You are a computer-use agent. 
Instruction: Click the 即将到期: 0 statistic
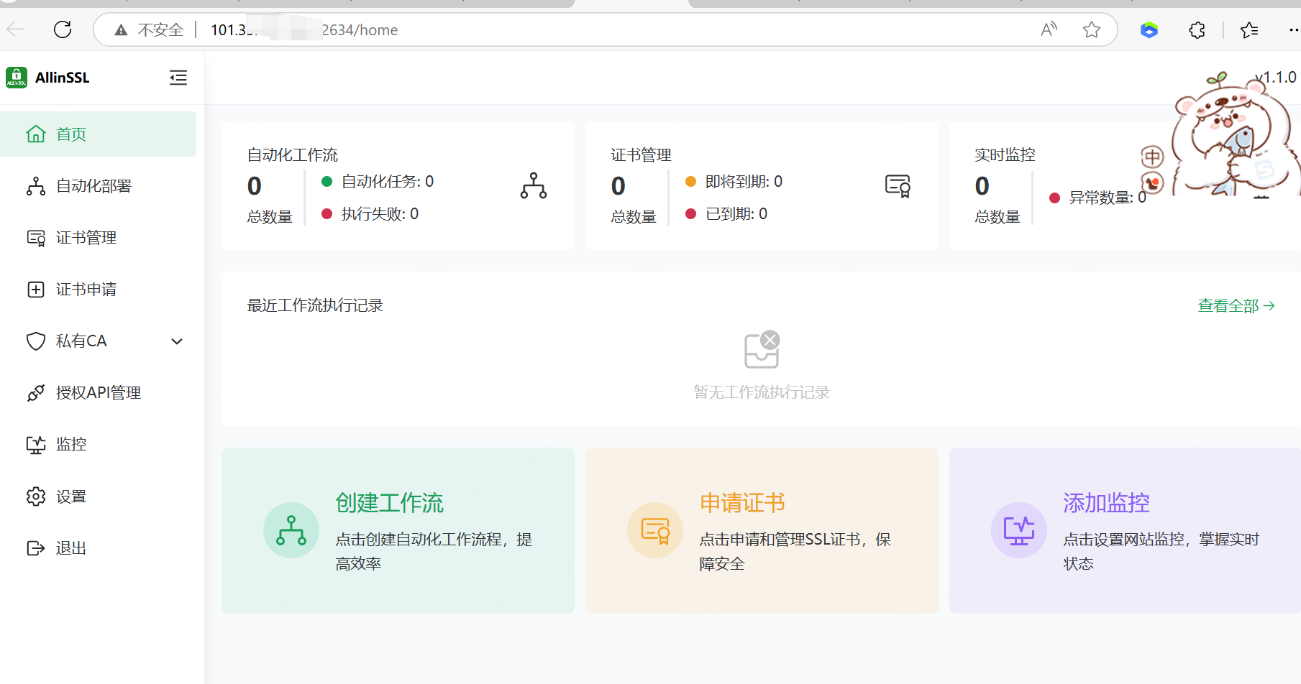pos(734,181)
